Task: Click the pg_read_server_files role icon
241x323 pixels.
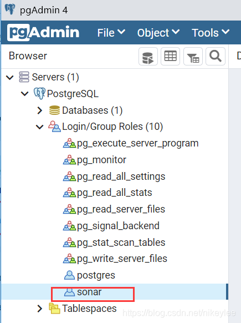Action: [69, 209]
